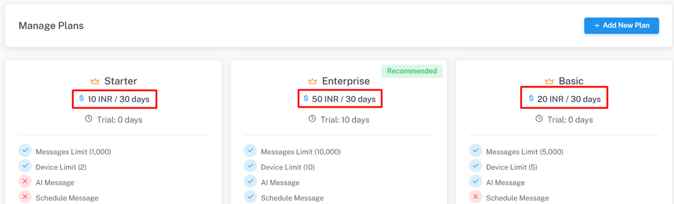This screenshot has height=204, width=674.
Task: Click Enterprise's Device Limit check icon
Action: [x=250, y=166]
